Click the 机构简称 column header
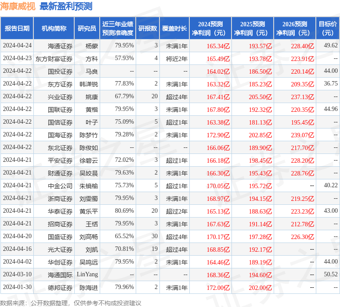This screenshot has height=307, width=340. click(54, 29)
